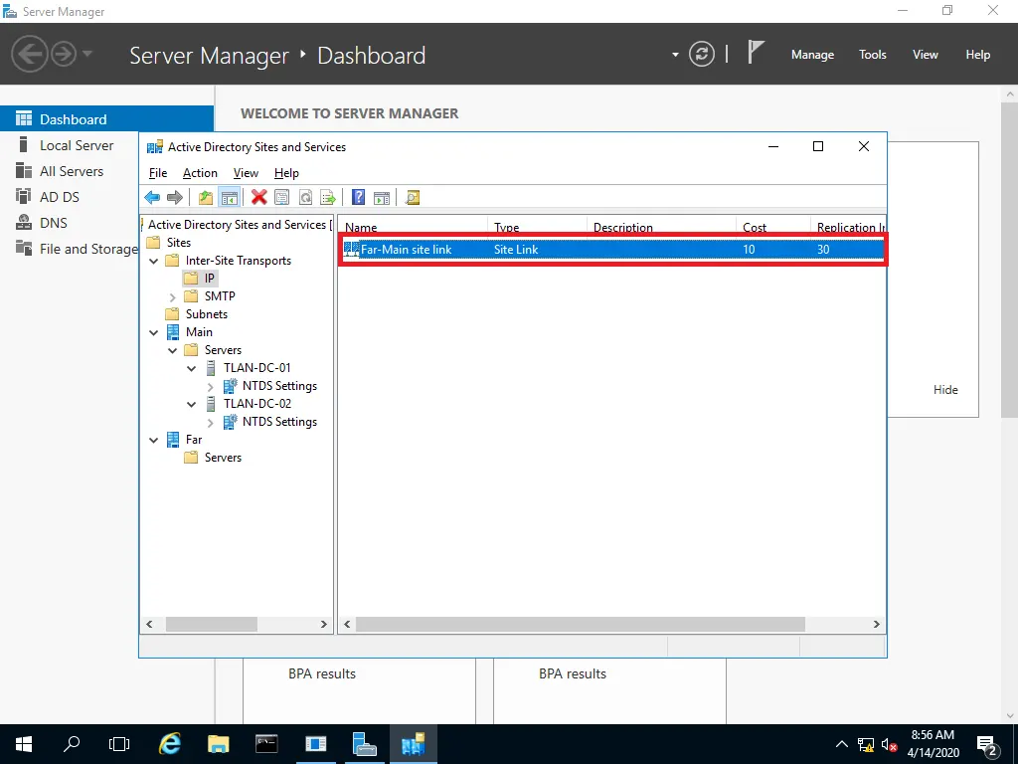Image resolution: width=1018 pixels, height=764 pixels.
Task: Click the gray Forward arrow in Sites and Services toolbar
Action: point(175,198)
